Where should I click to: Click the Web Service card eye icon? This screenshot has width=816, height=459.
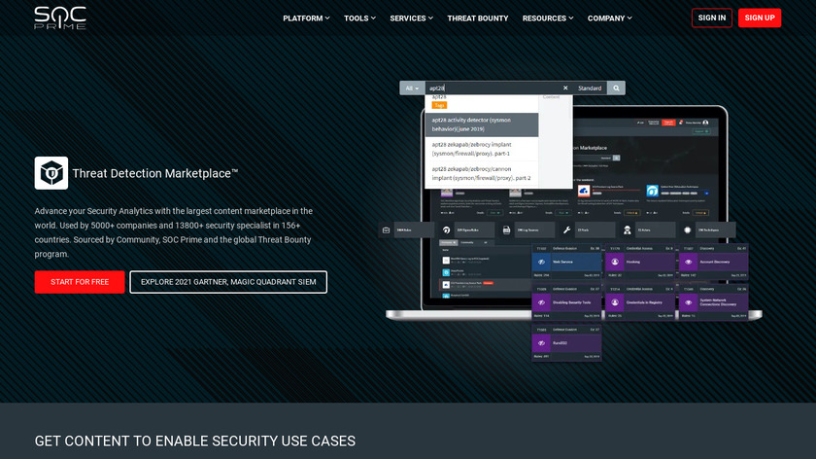click(x=541, y=262)
